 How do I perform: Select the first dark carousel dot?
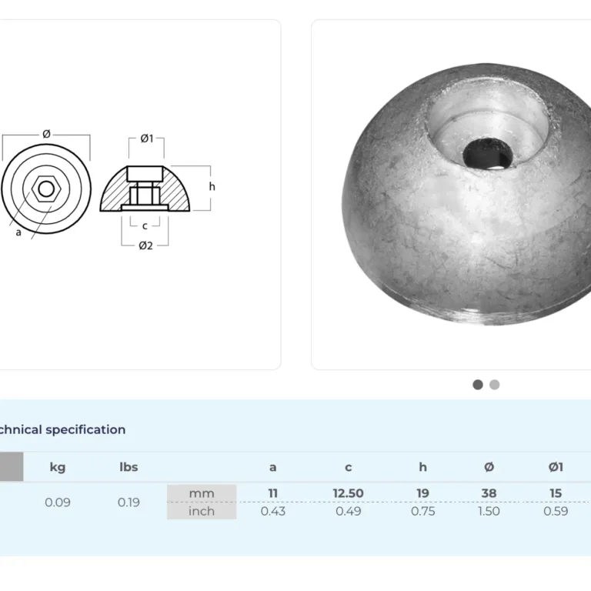[x=478, y=385]
